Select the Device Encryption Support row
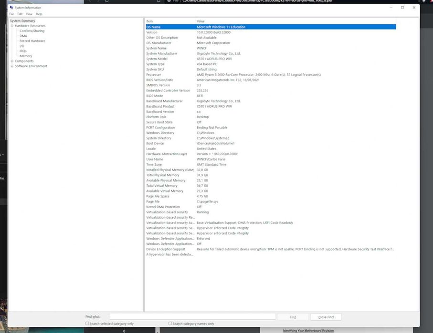 pyautogui.click(x=271, y=249)
